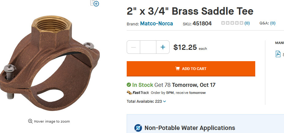
Task: Open the PDF document icon under Manufacturer
Action: (x=278, y=54)
